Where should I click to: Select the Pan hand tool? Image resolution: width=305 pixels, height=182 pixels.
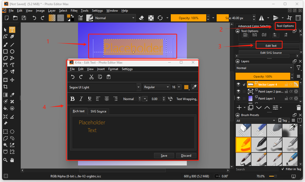click(12, 160)
